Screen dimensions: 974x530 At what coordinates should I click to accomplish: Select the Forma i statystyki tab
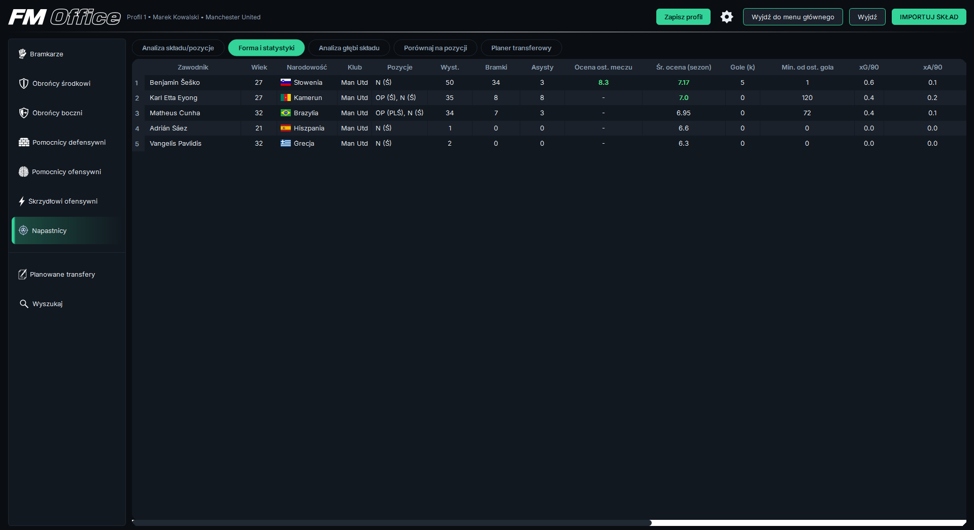[266, 48]
